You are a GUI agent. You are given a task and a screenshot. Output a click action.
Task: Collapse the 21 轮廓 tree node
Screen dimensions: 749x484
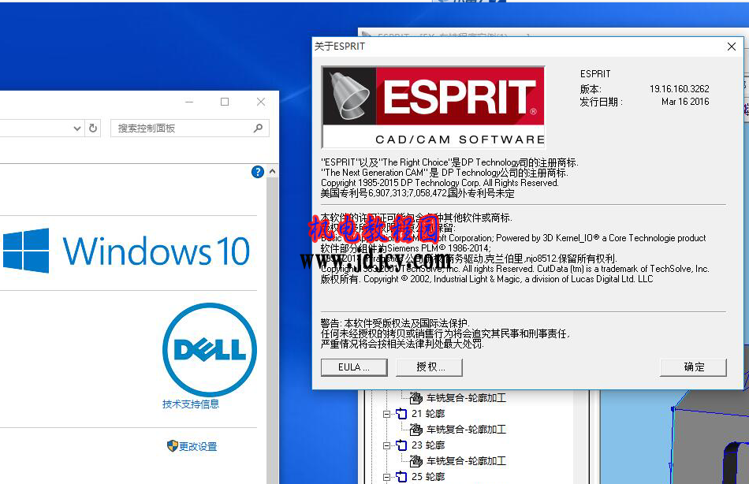[x=386, y=415]
